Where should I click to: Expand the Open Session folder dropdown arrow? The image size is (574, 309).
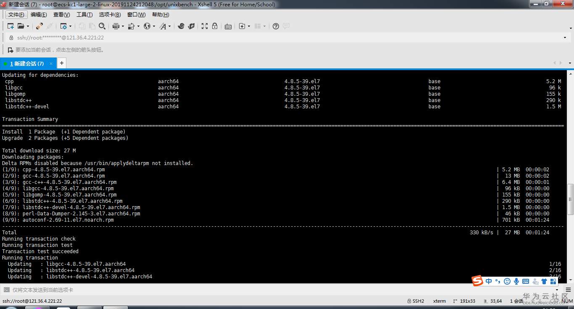point(27,26)
